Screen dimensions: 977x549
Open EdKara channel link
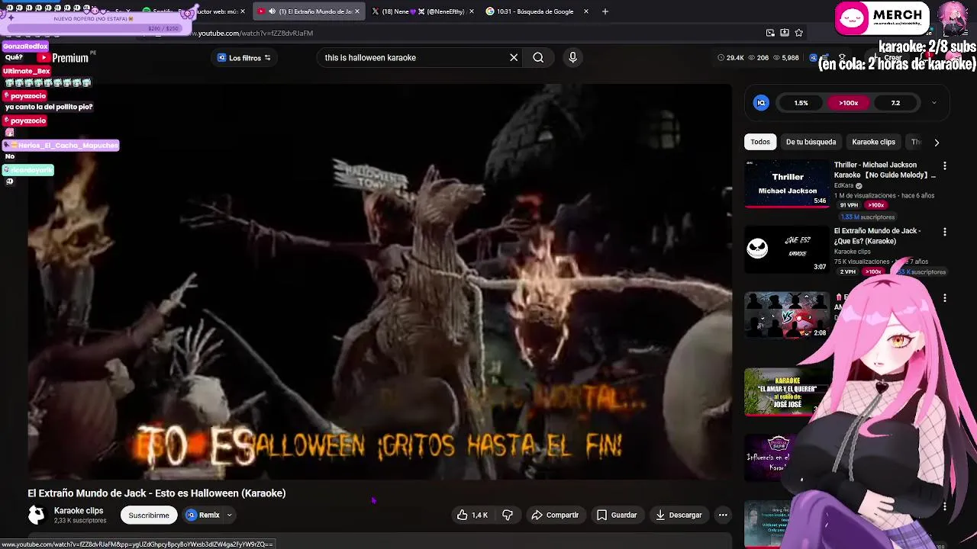tap(843, 186)
